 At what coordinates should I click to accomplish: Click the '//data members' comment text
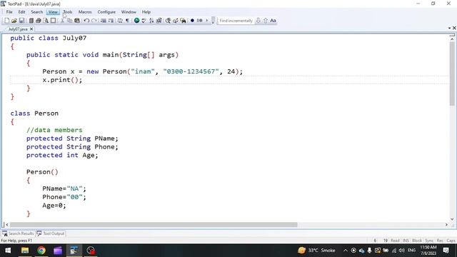click(54, 130)
